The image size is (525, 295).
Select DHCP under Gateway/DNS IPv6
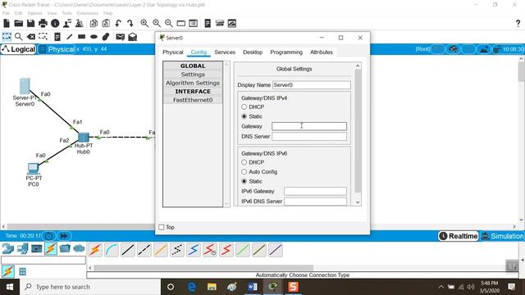[x=244, y=162]
